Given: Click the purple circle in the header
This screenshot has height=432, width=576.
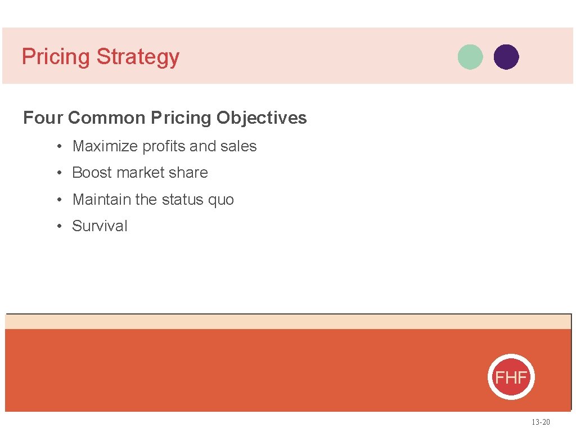Looking at the screenshot, I should click(506, 57).
